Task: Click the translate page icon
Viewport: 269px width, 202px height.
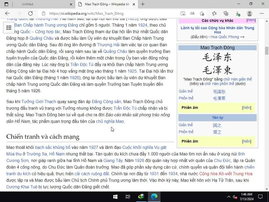Action: tap(192, 13)
